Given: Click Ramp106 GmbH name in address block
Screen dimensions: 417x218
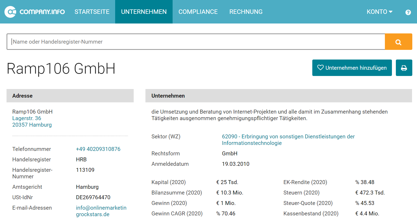Looking at the screenshot, I should point(32,112).
